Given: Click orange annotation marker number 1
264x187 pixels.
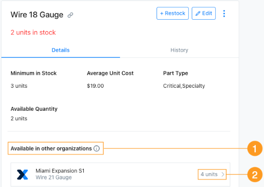Looking at the screenshot, I should 255,149.
